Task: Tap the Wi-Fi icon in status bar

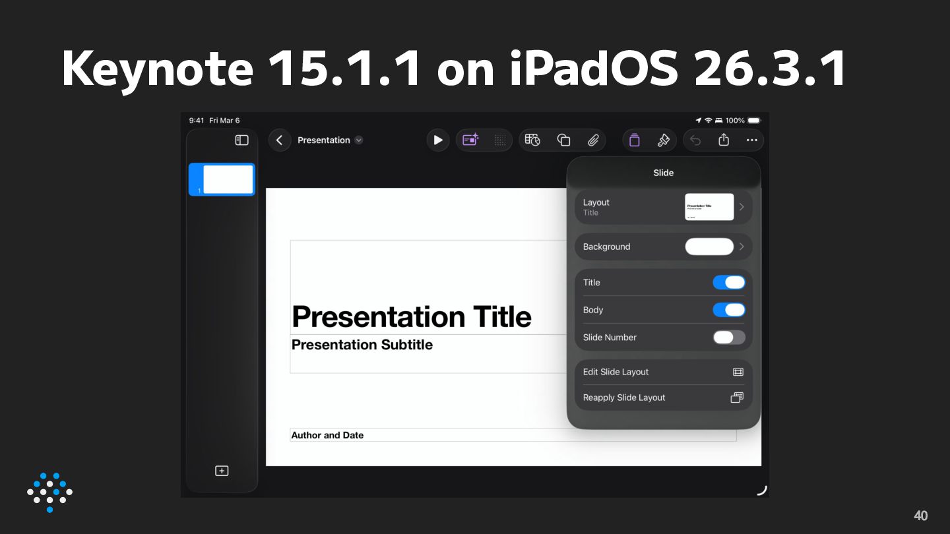Action: [709, 121]
